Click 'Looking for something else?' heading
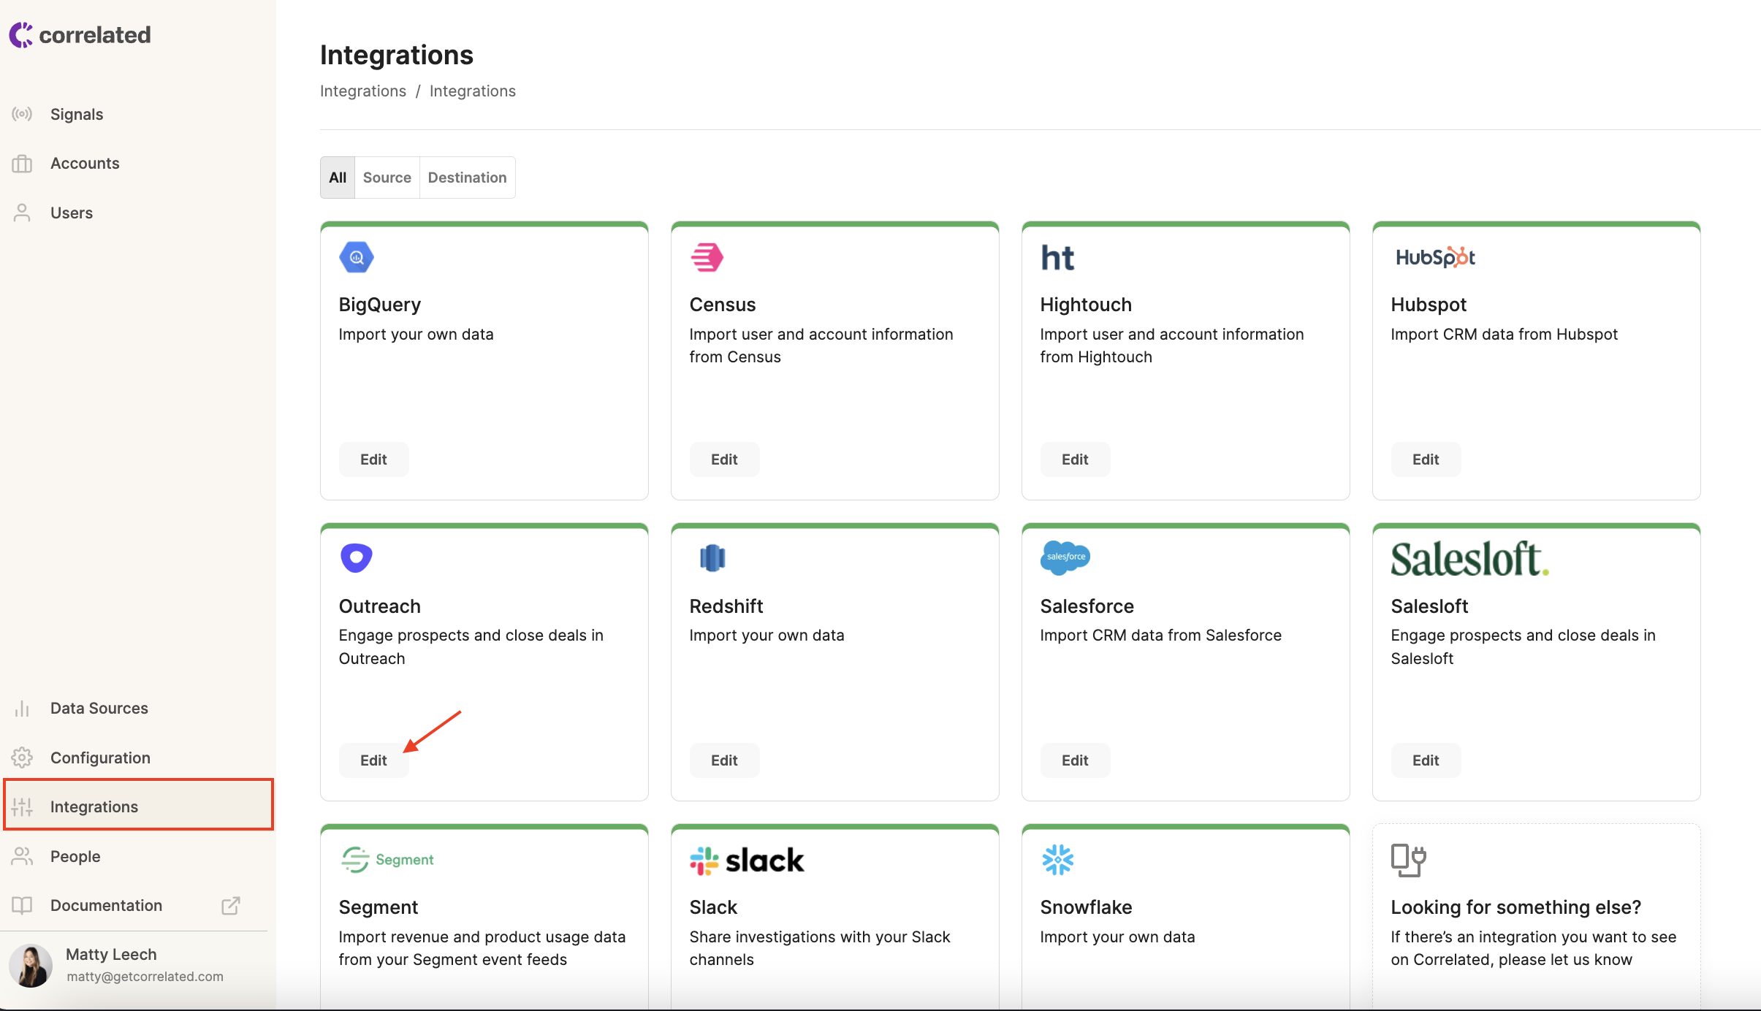This screenshot has width=1761, height=1011. 1516,907
